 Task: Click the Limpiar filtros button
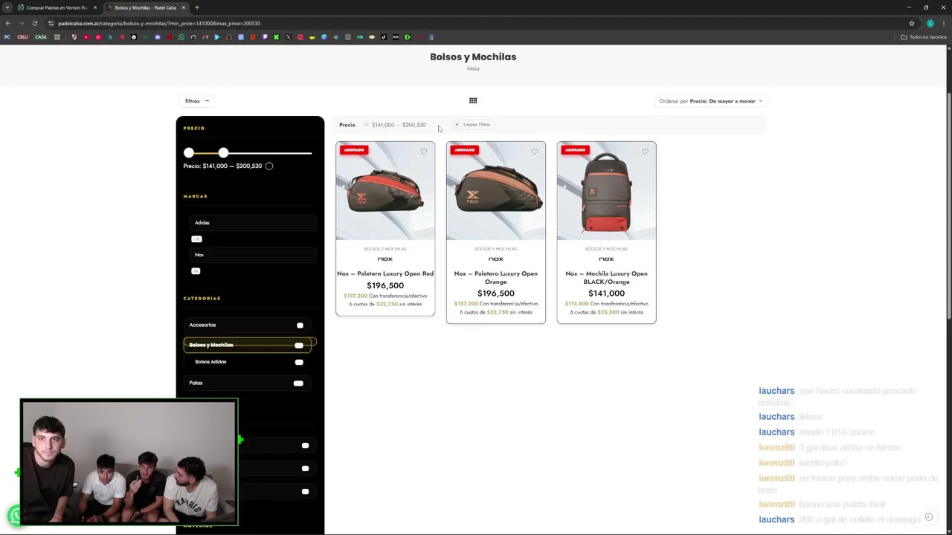pyautogui.click(x=473, y=125)
